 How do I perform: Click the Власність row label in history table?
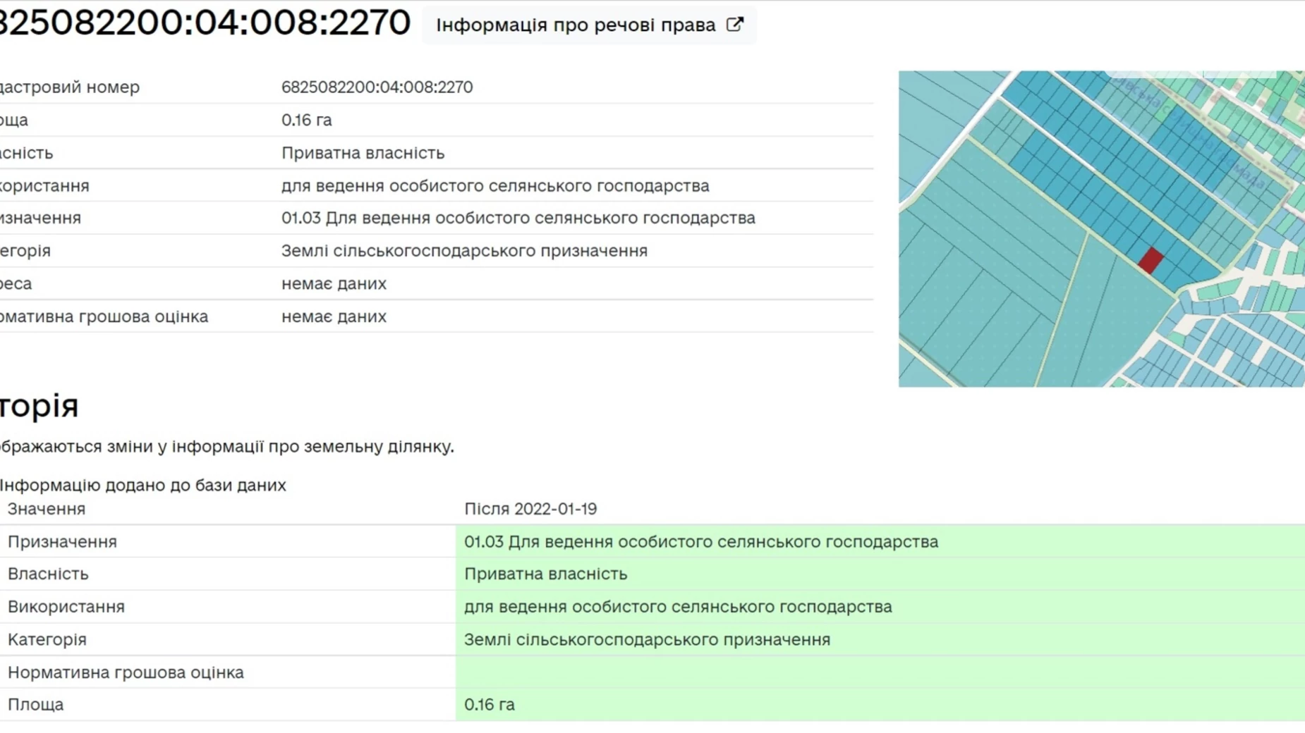click(48, 574)
